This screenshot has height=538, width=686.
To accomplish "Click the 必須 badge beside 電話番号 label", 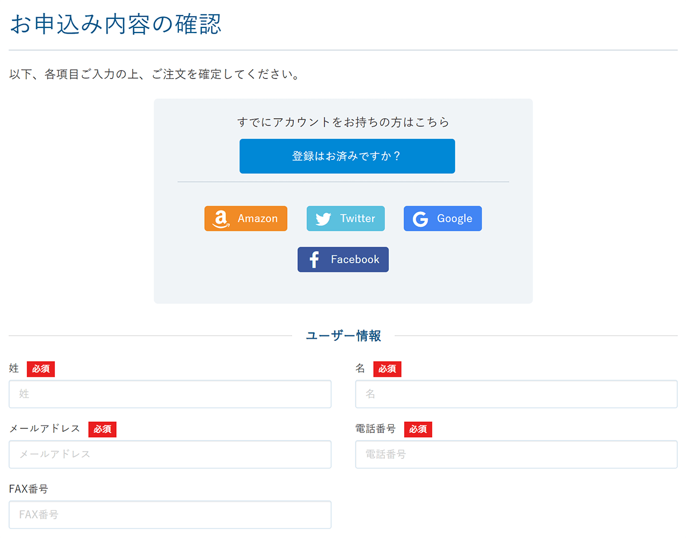I will [418, 429].
